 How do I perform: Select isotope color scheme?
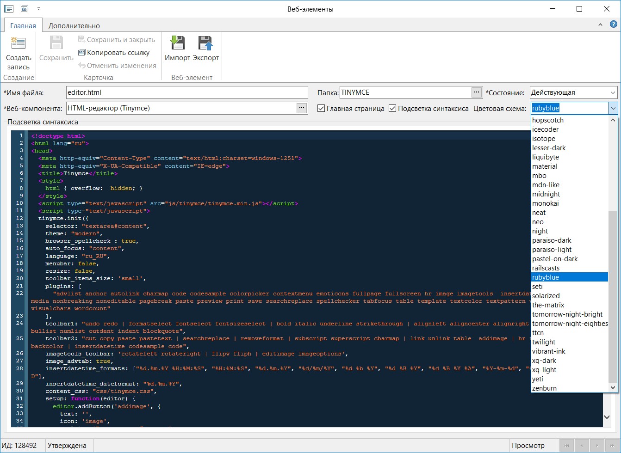click(x=570, y=139)
